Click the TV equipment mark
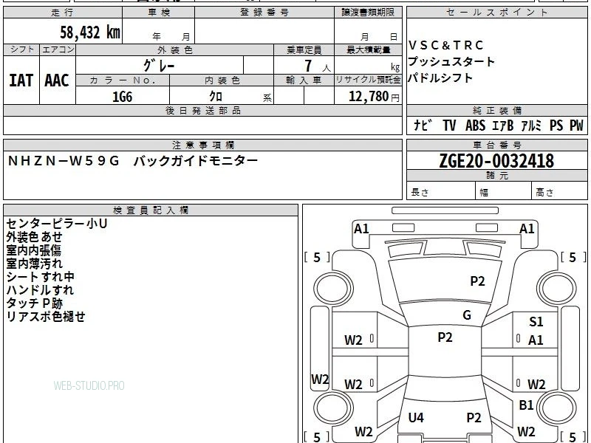591x443 pixels. 449,125
